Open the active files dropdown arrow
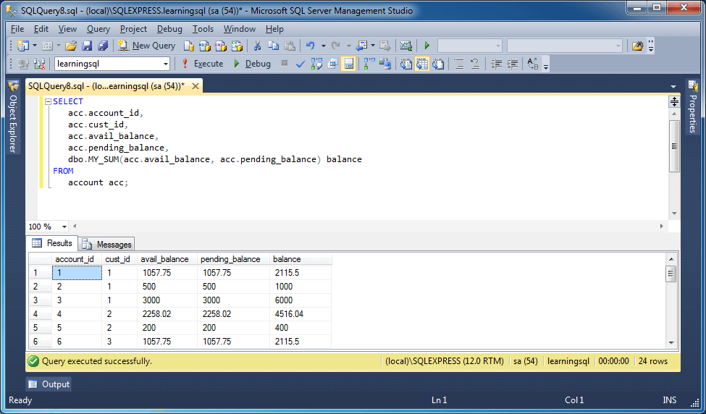This screenshot has height=414, width=706. [673, 87]
